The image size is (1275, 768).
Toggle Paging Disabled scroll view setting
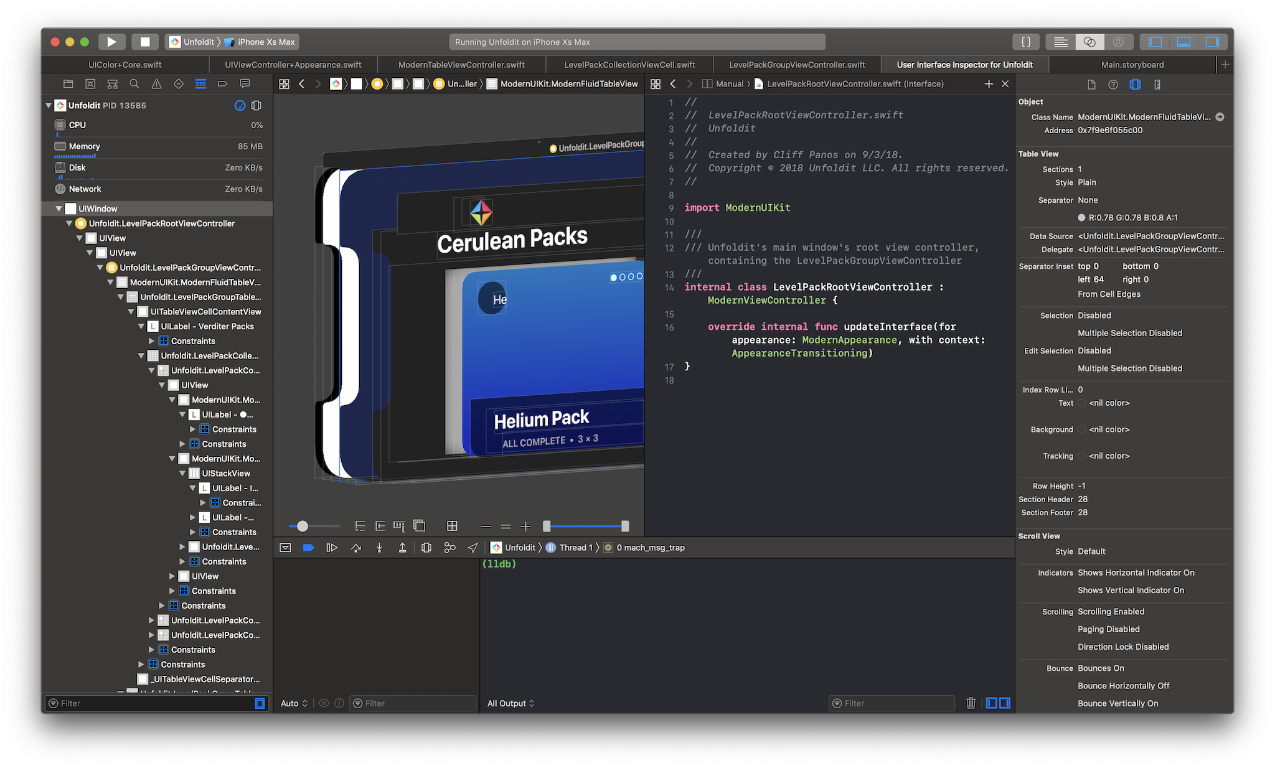tap(1106, 629)
